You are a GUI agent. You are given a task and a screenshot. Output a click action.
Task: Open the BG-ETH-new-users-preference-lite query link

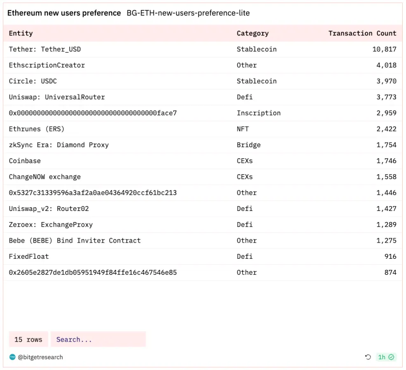point(188,13)
